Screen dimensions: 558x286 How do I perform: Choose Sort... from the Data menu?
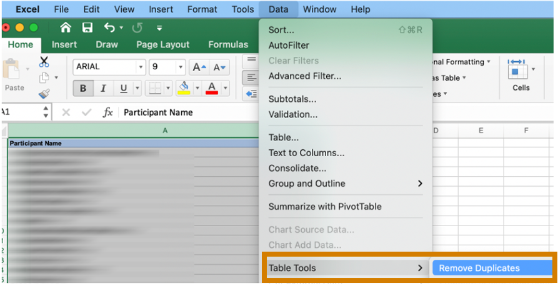click(346, 30)
